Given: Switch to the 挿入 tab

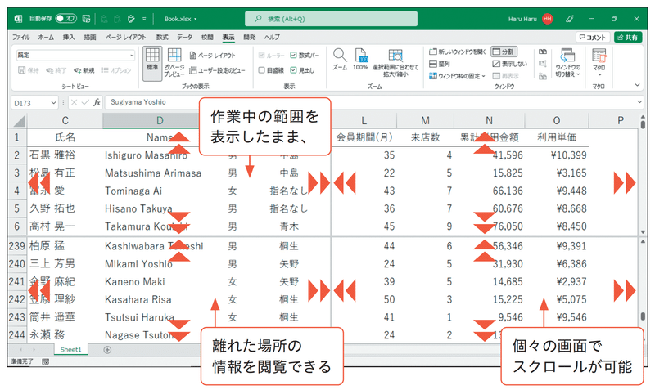Looking at the screenshot, I should tap(69, 37).
